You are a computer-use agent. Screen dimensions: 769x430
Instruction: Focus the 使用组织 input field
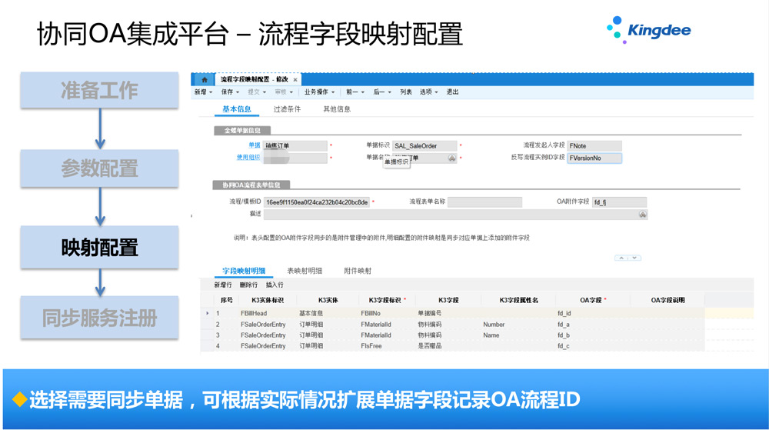click(295, 158)
